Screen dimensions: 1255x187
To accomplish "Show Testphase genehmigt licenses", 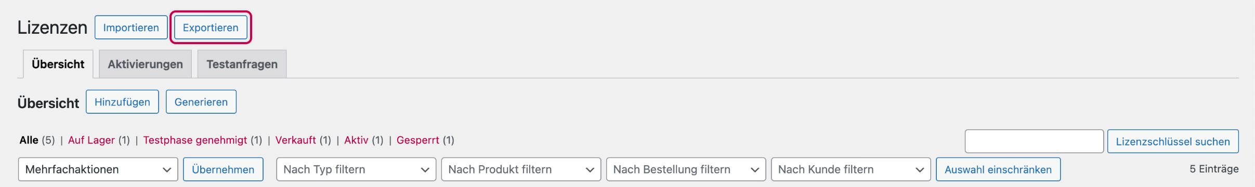I will tap(195, 140).
